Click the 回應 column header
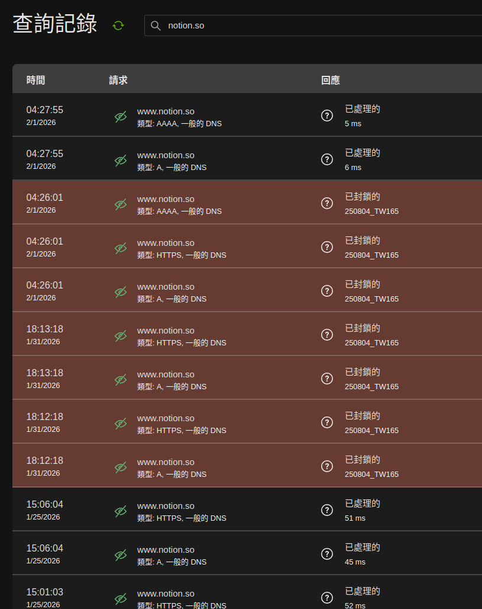The image size is (482, 609). 331,80
